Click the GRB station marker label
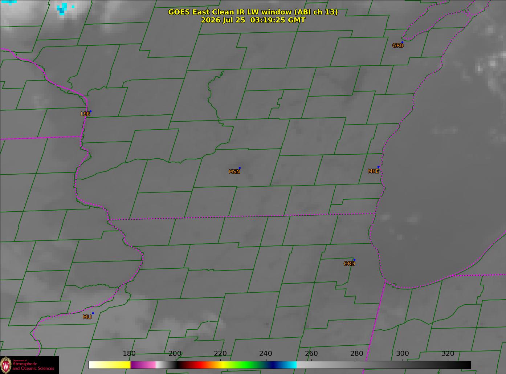Screen dimensions: 506x374 click(398, 45)
